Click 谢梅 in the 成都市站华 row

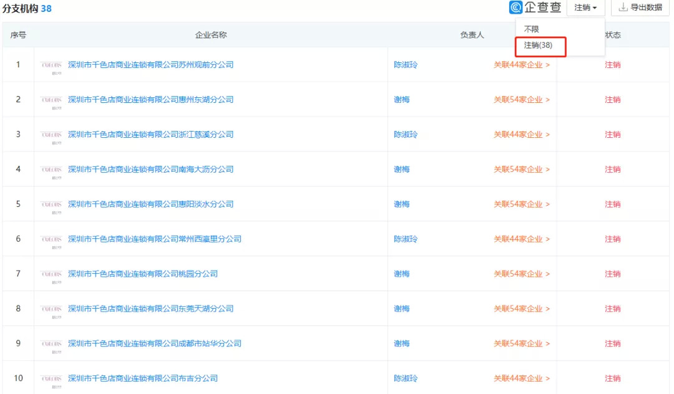tap(401, 344)
